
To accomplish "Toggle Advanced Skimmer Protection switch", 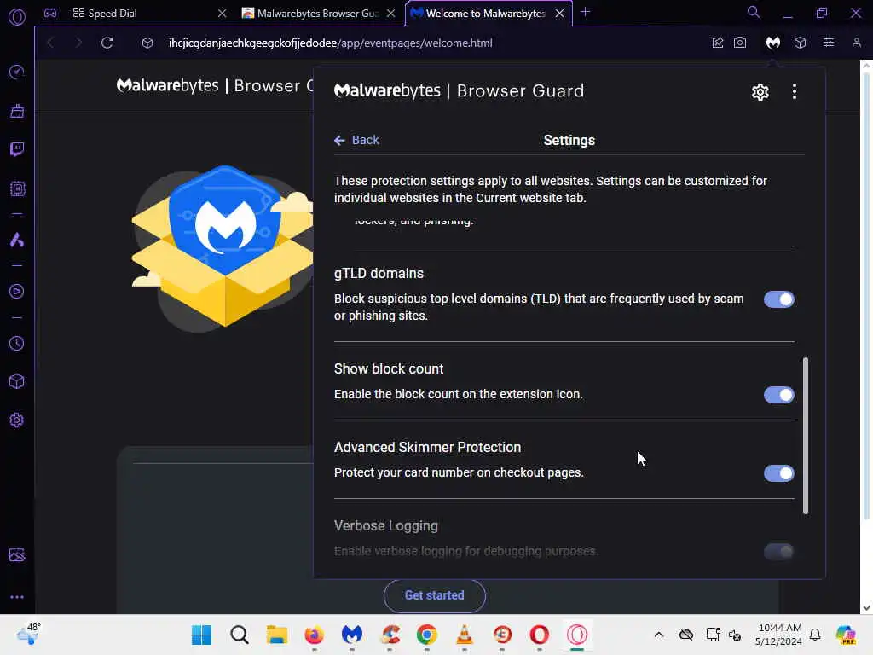I will [779, 473].
